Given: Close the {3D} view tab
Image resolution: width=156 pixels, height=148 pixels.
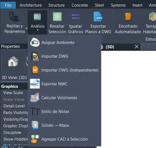Looking at the screenshot, I should tap(137, 46).
